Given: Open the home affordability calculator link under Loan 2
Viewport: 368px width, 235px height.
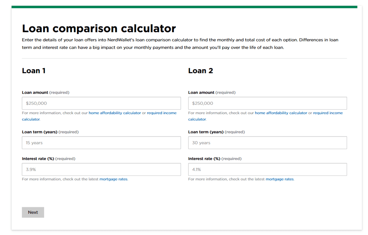Looking at the screenshot, I should point(281,113).
